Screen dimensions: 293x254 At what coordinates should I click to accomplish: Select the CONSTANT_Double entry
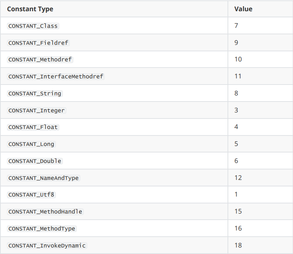[x=35, y=161]
